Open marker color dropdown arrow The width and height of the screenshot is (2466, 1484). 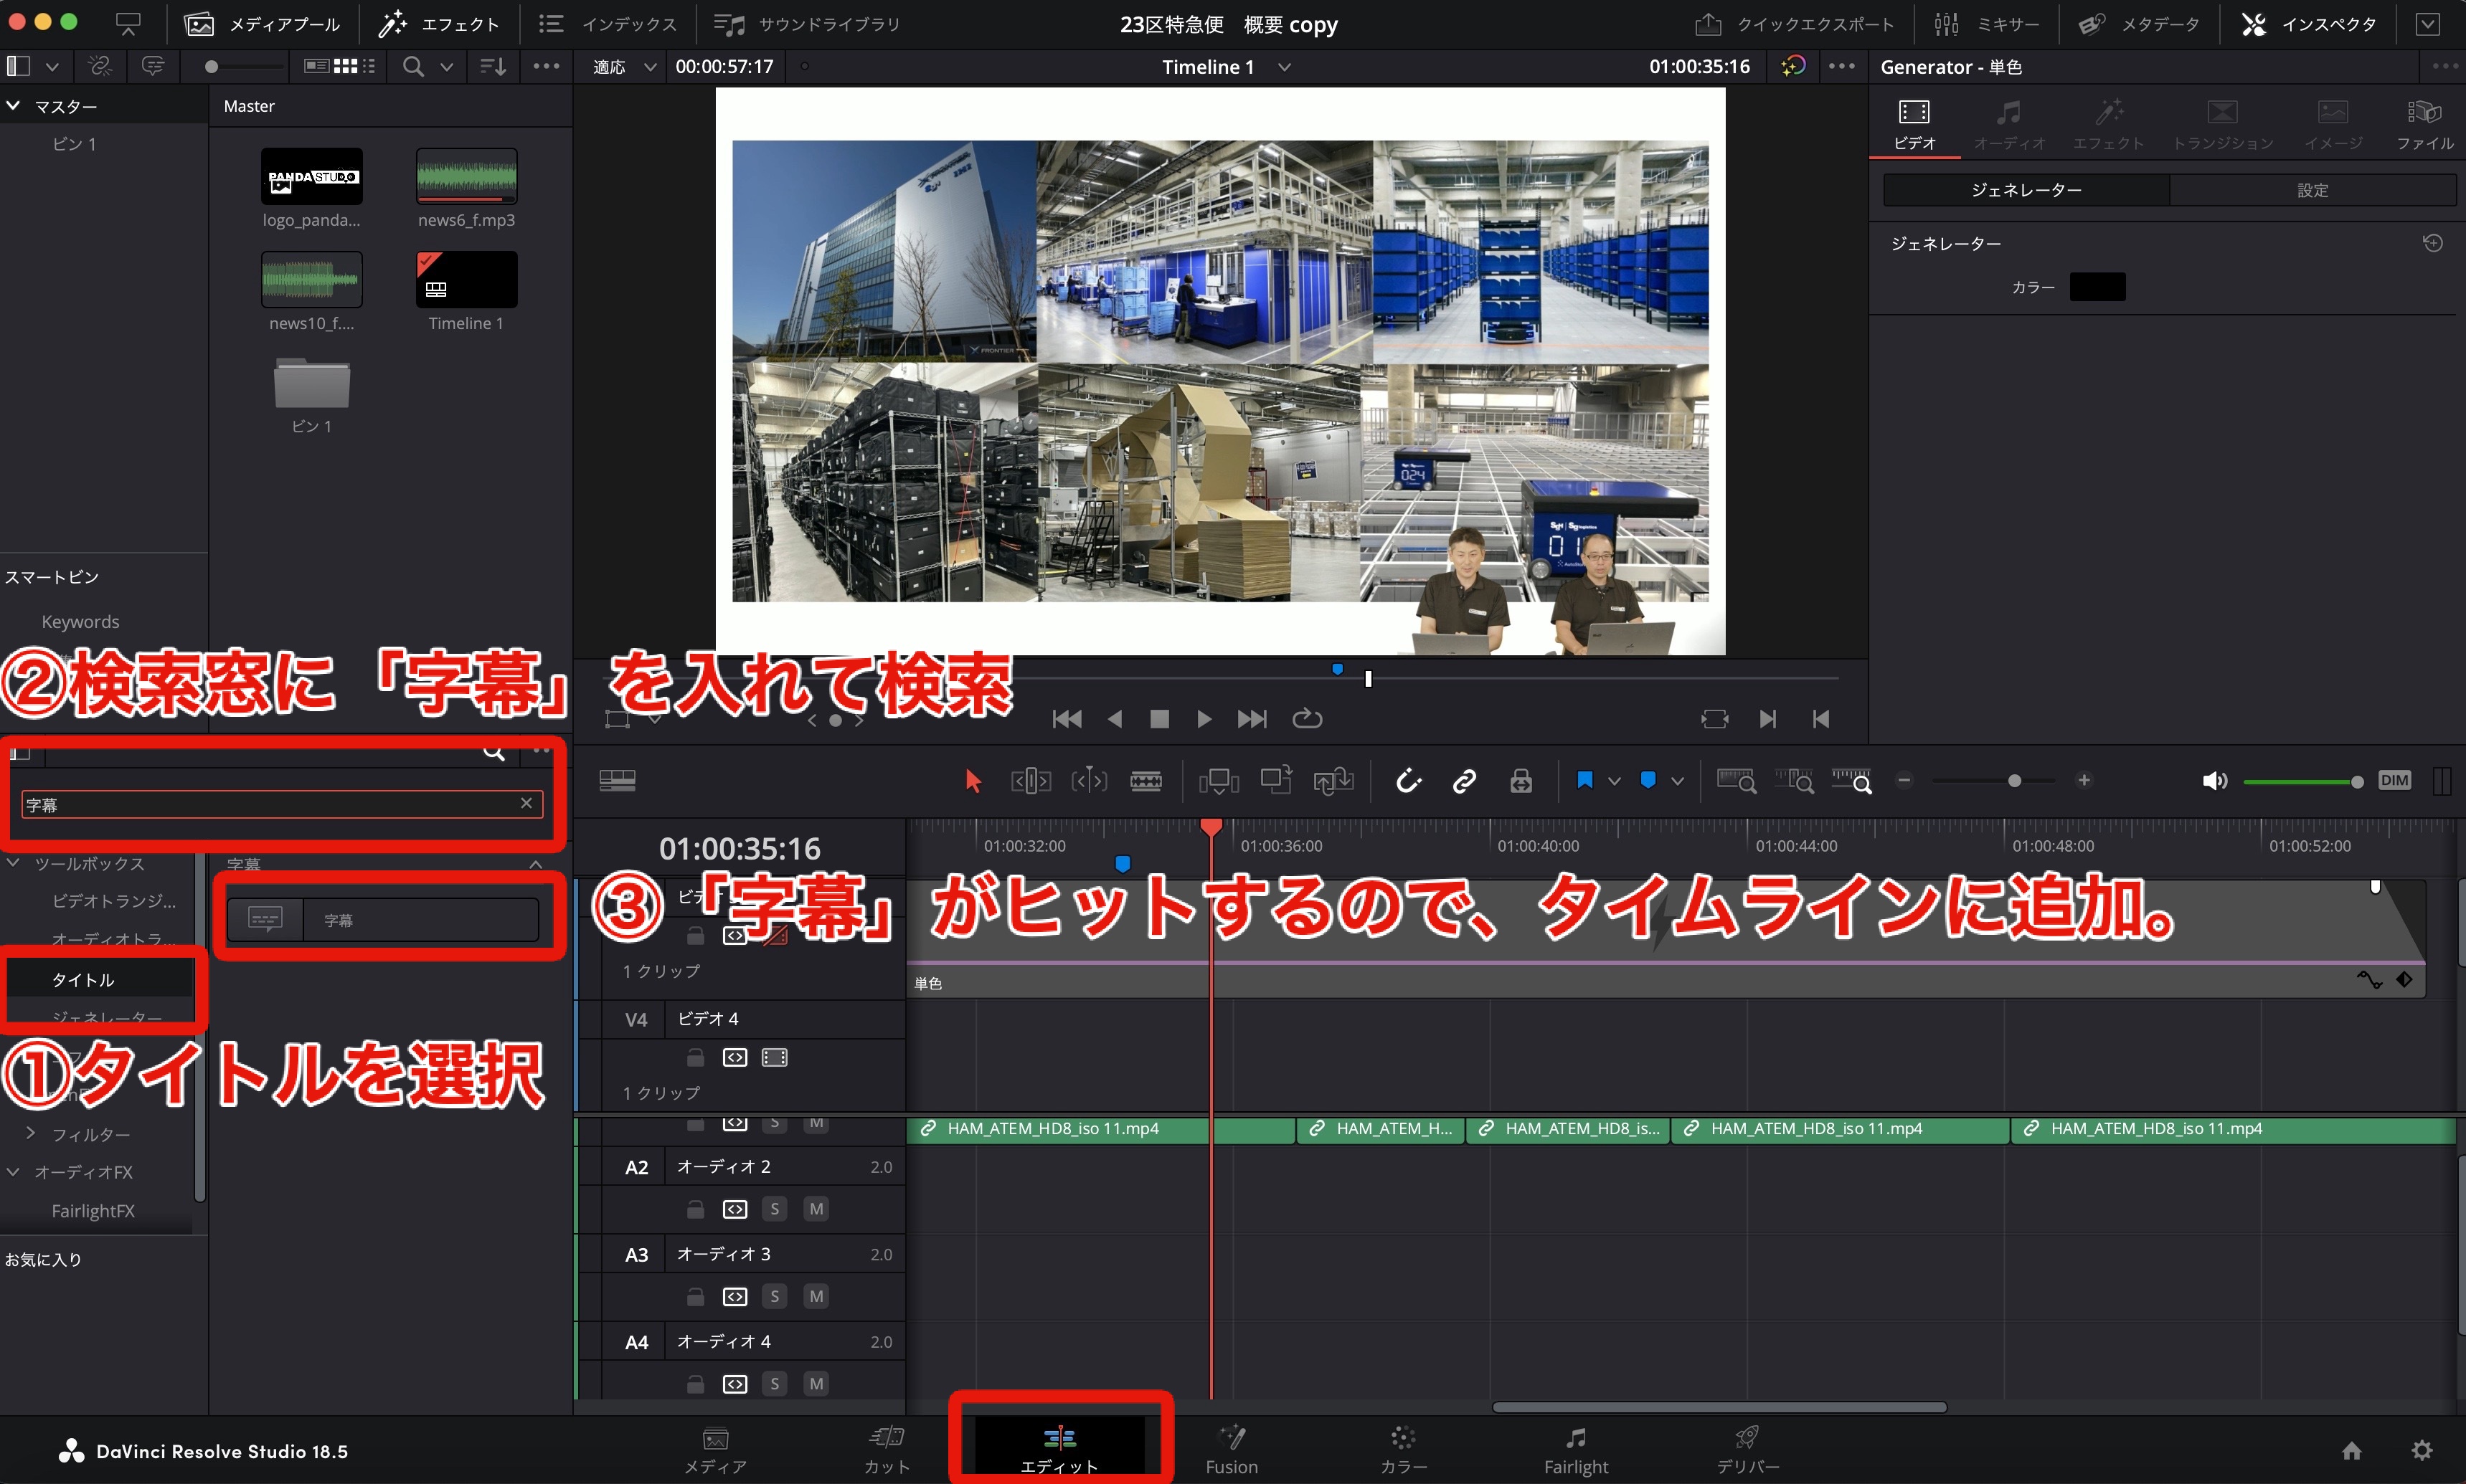(x=1678, y=782)
